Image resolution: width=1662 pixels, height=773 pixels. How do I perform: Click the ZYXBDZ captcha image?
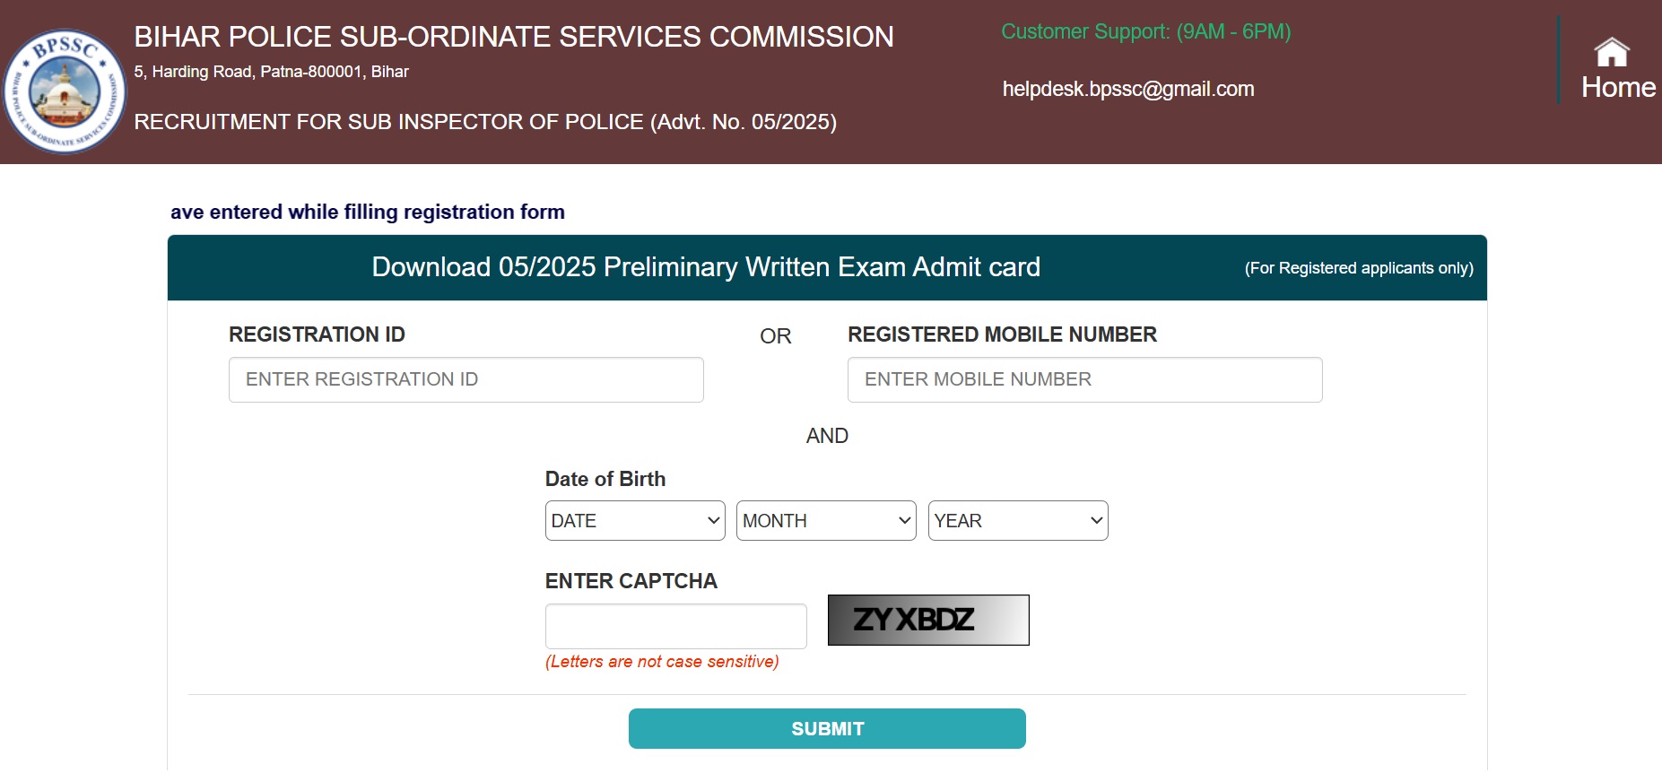click(927, 620)
